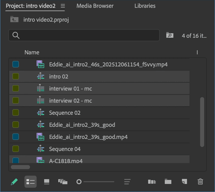Click the vertical scrollbar of item list
The image size is (215, 192).
pos(202,122)
